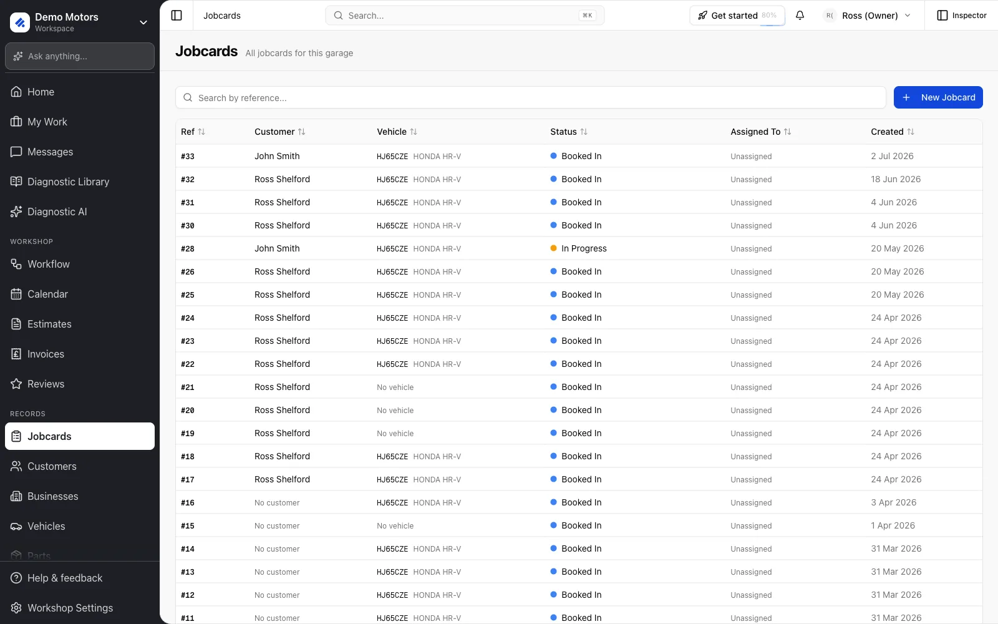The width and height of the screenshot is (998, 624).
Task: Click the Reviews star icon
Action: tap(16, 384)
